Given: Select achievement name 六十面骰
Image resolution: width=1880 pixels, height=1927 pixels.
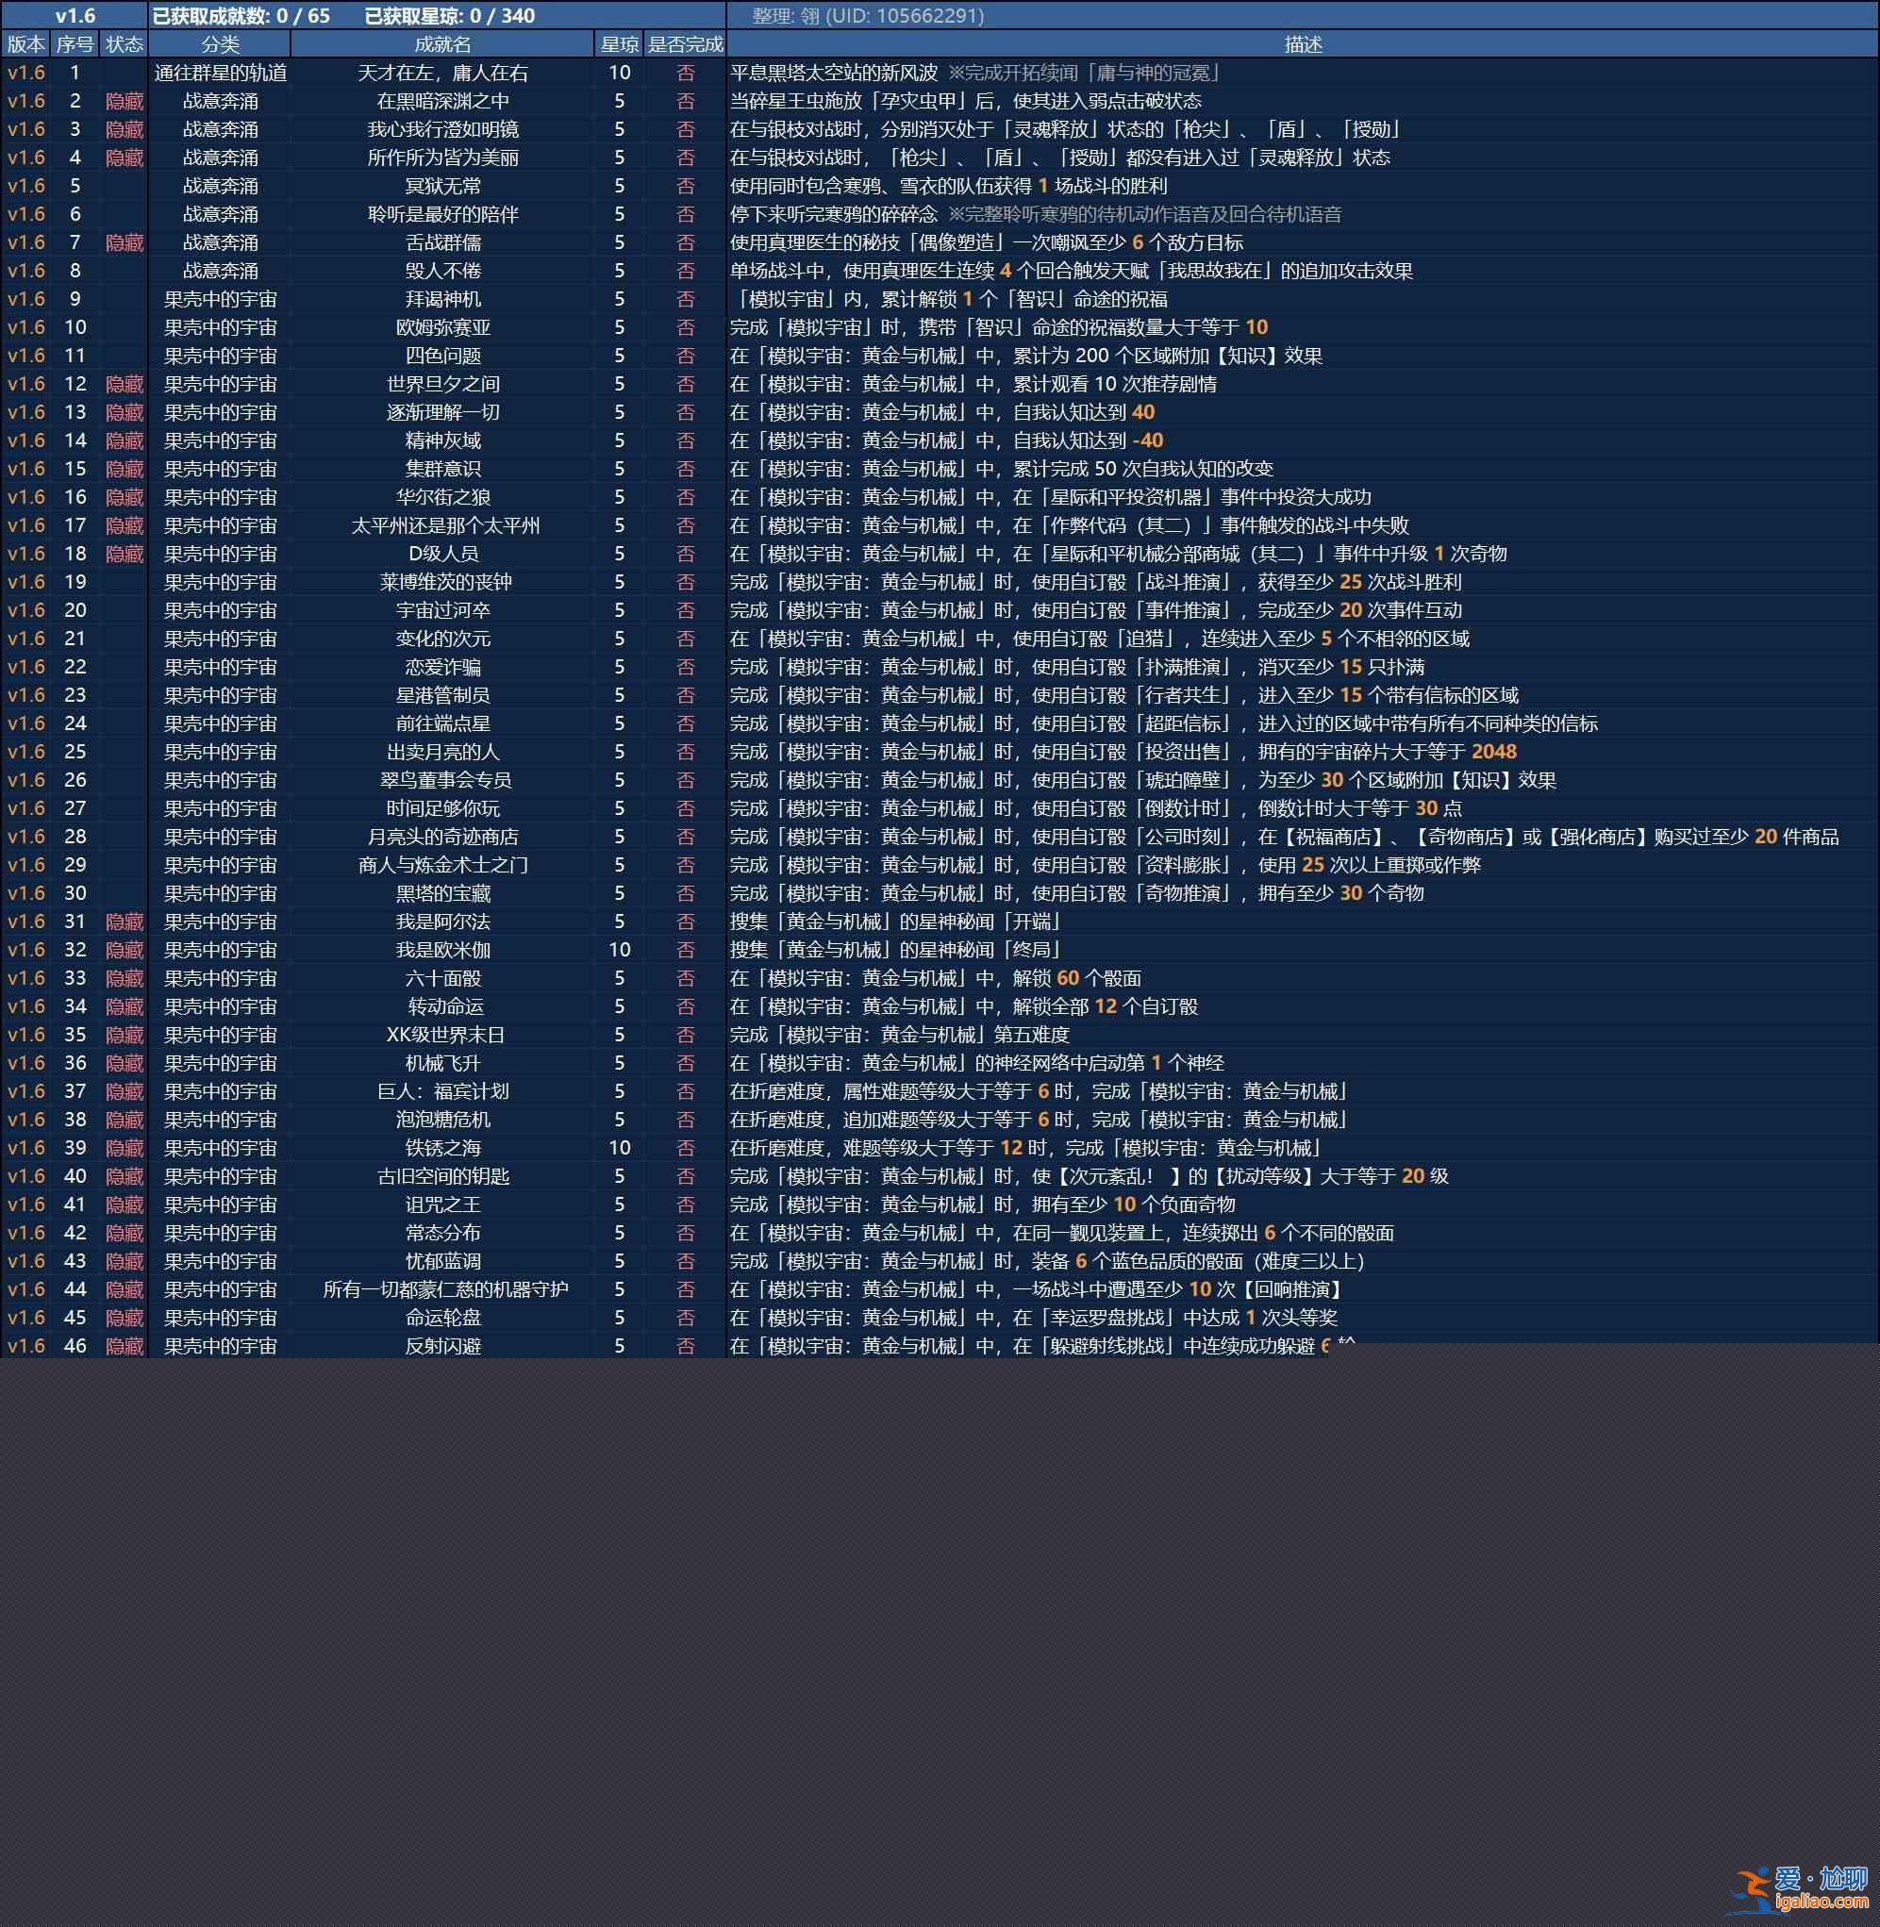Looking at the screenshot, I should (x=442, y=978).
